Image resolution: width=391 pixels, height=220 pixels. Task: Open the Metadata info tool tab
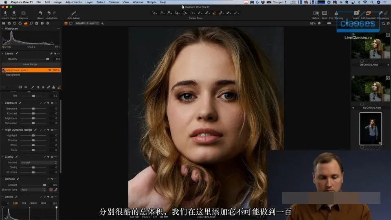pos(42,23)
